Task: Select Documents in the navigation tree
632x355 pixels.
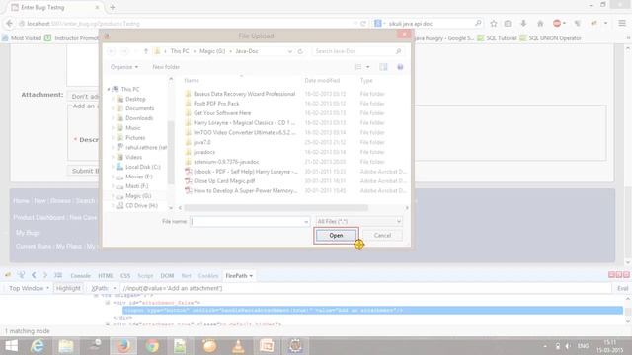Action: click(x=139, y=108)
